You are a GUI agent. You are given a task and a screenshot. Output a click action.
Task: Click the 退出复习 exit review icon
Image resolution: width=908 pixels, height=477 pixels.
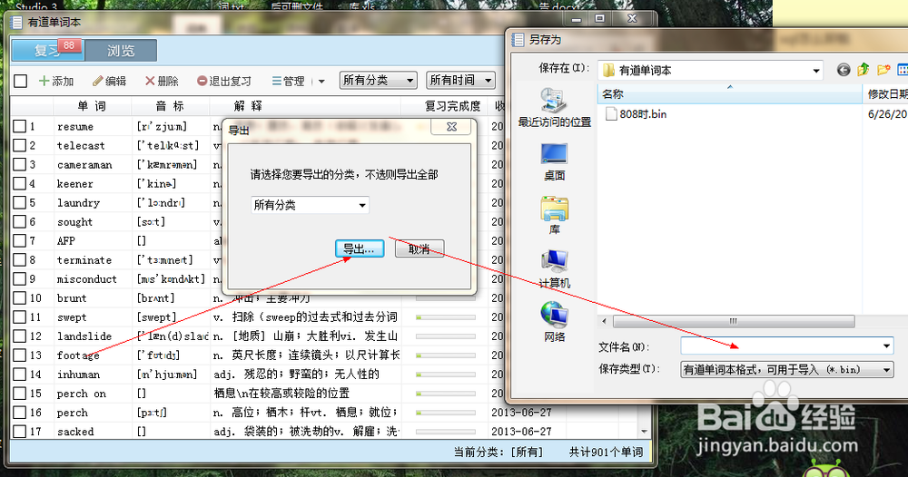pyautogui.click(x=202, y=81)
